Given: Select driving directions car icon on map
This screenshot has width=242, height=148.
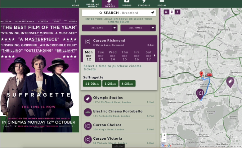Looking at the screenshot, I should [166, 12].
